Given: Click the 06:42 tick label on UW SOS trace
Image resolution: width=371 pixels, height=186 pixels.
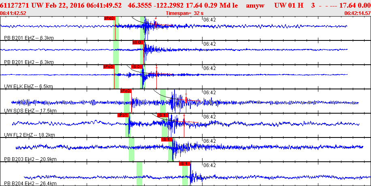Looking at the screenshot, I should (210, 93).
